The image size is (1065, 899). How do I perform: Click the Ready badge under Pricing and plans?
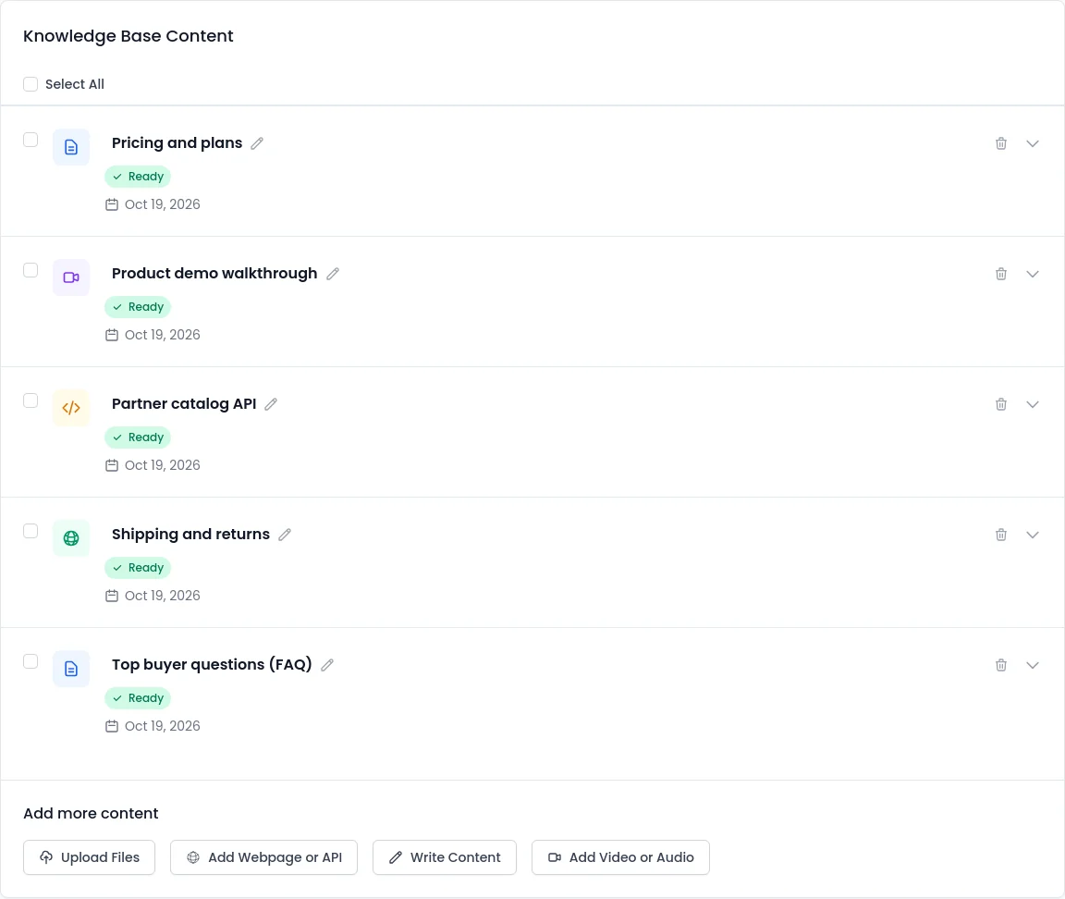pyautogui.click(x=138, y=177)
